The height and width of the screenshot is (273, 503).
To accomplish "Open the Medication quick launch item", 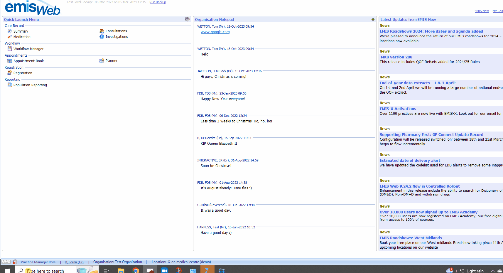I will pyautogui.click(x=22, y=37).
